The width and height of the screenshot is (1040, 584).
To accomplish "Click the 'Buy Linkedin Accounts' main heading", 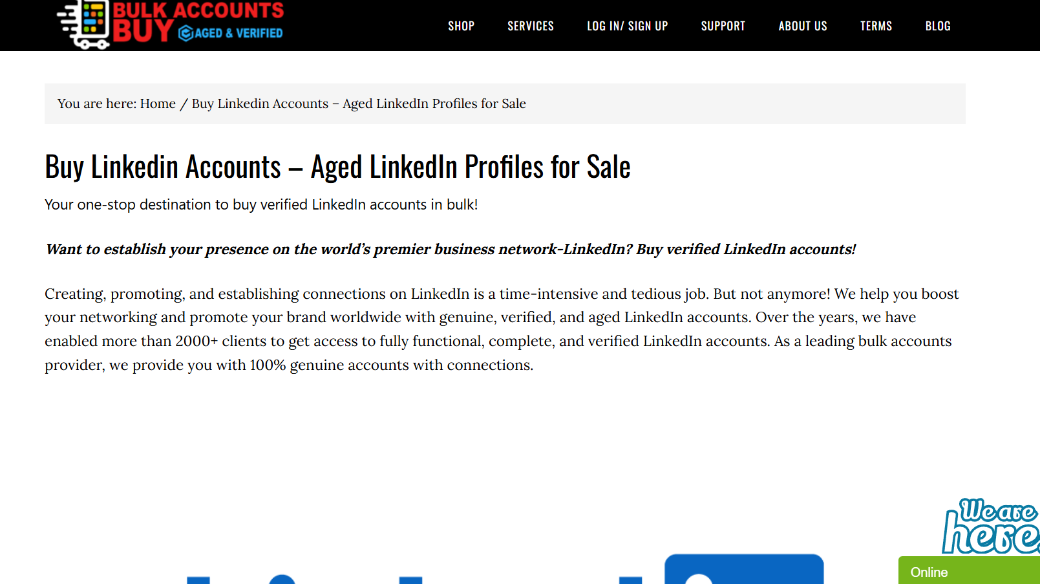I will pyautogui.click(x=337, y=167).
